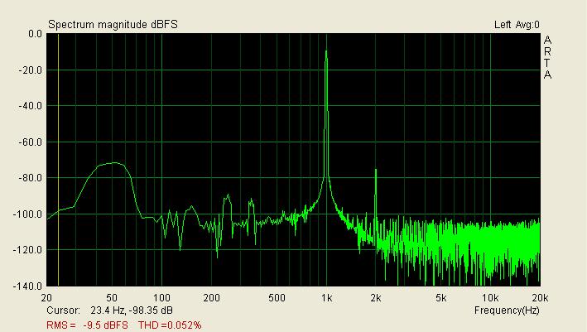Click the 20 frequency axis label

[x=46, y=298]
